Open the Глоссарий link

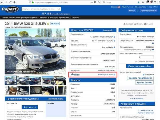tap(108, 30)
